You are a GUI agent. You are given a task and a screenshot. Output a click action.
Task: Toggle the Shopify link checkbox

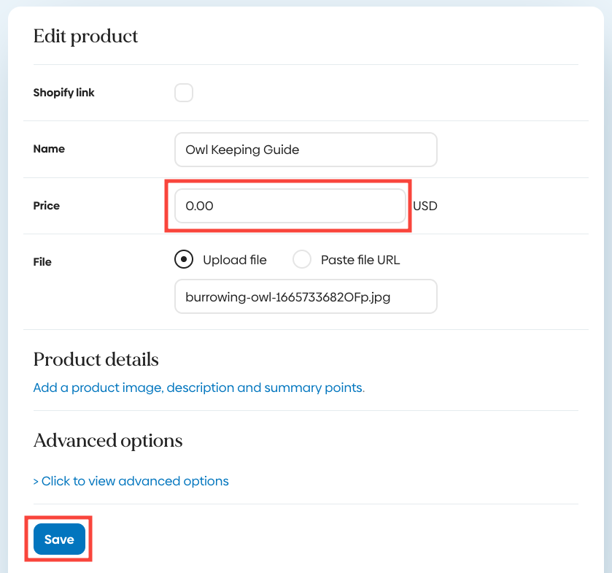click(x=184, y=93)
